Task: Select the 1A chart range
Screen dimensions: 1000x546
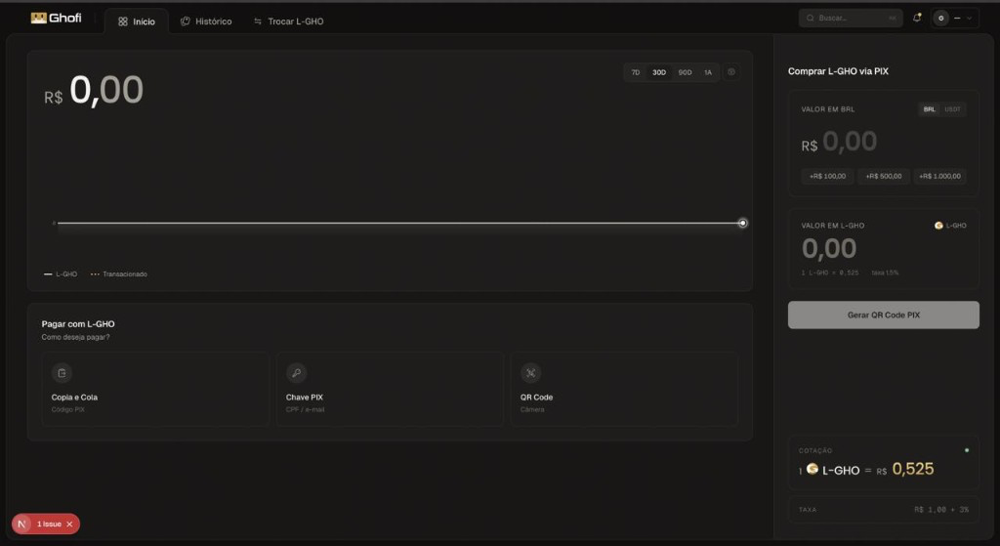Action: [708, 72]
